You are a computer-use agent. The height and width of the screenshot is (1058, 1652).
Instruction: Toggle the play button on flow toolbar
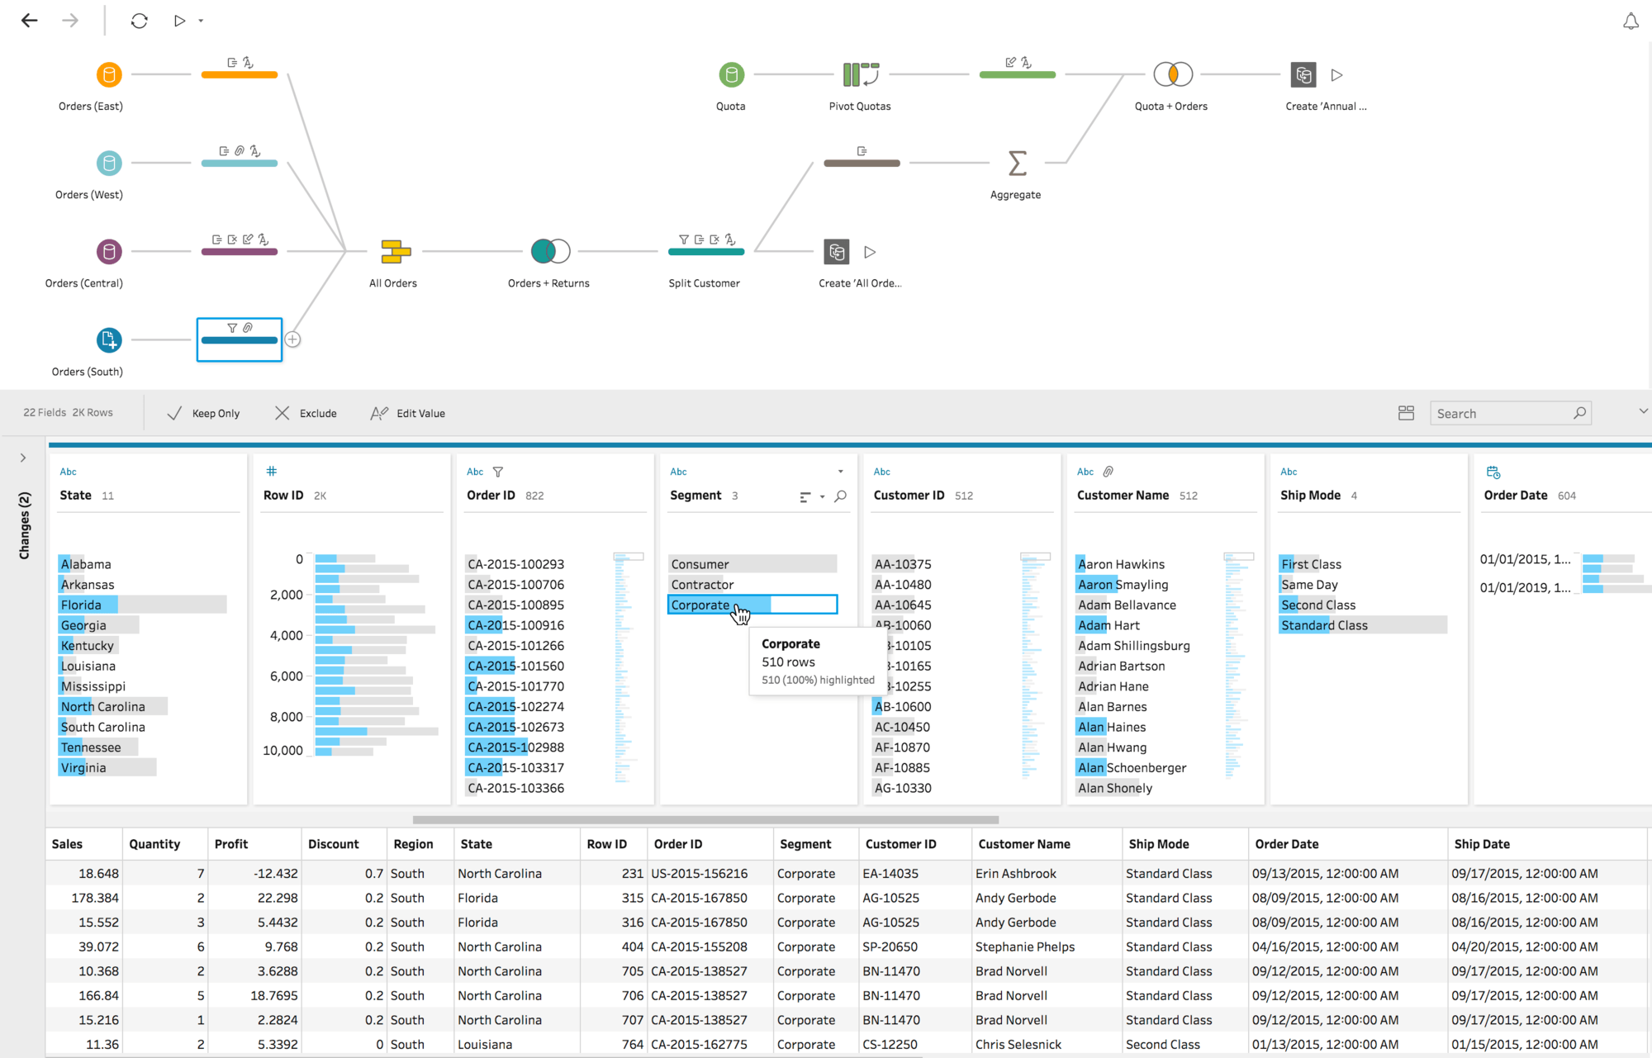click(179, 21)
